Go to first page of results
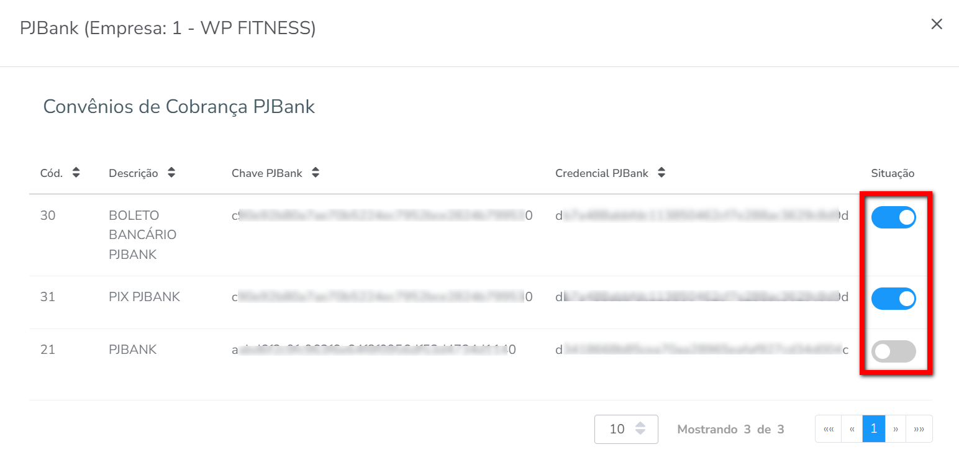This screenshot has height=470, width=959. click(x=828, y=429)
